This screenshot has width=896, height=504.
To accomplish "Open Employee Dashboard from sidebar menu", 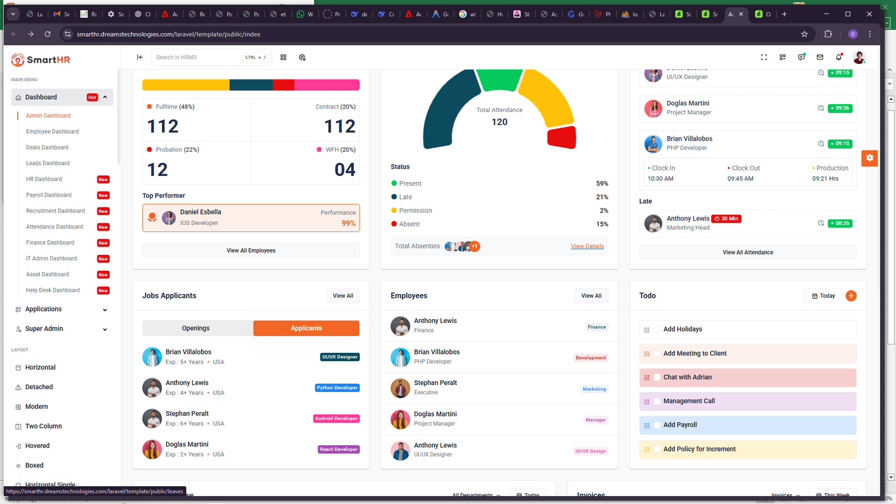I will pos(53,132).
